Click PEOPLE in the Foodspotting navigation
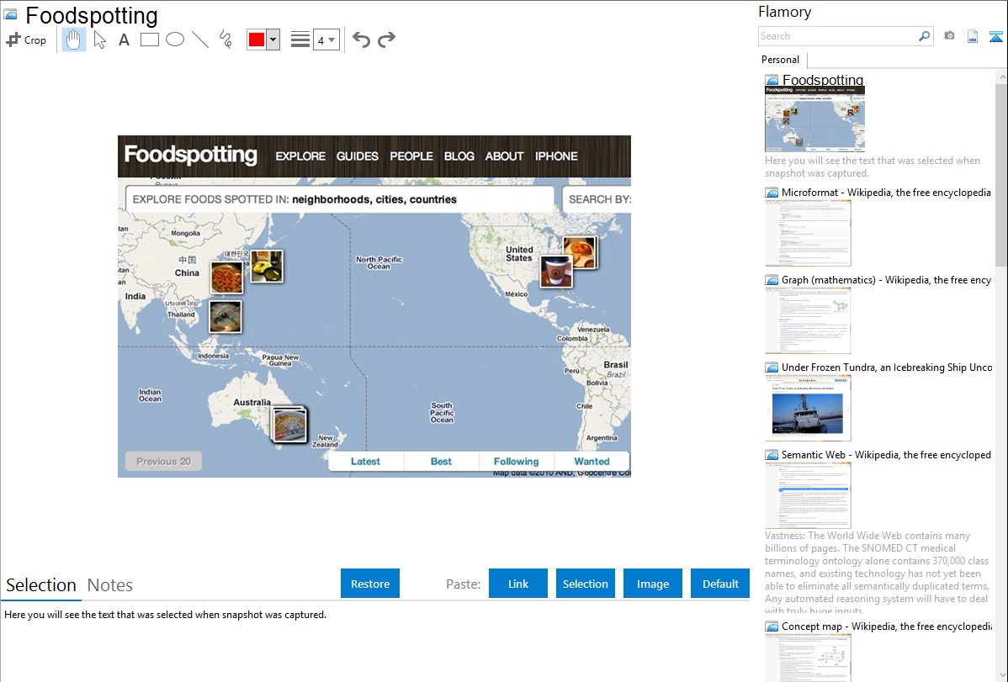 tap(411, 156)
